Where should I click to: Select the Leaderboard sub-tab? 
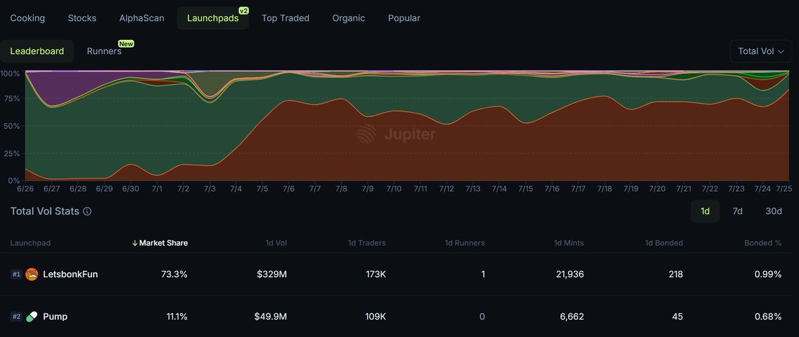(37, 51)
